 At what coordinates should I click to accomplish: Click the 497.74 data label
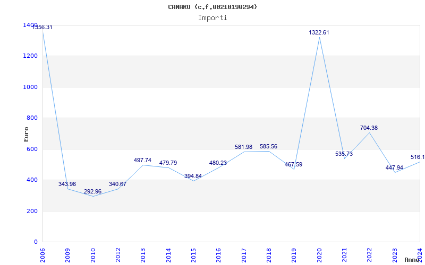point(142,161)
